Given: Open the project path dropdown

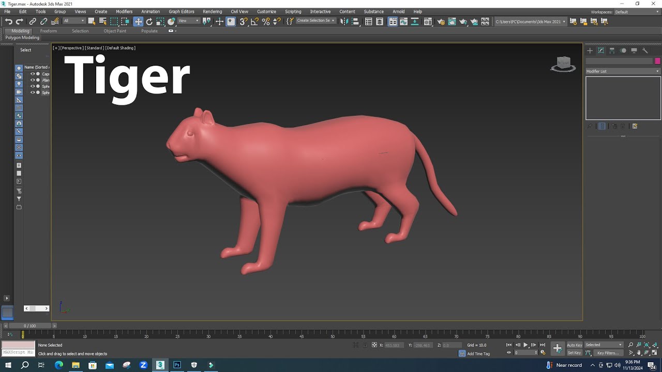Looking at the screenshot, I should 530,21.
